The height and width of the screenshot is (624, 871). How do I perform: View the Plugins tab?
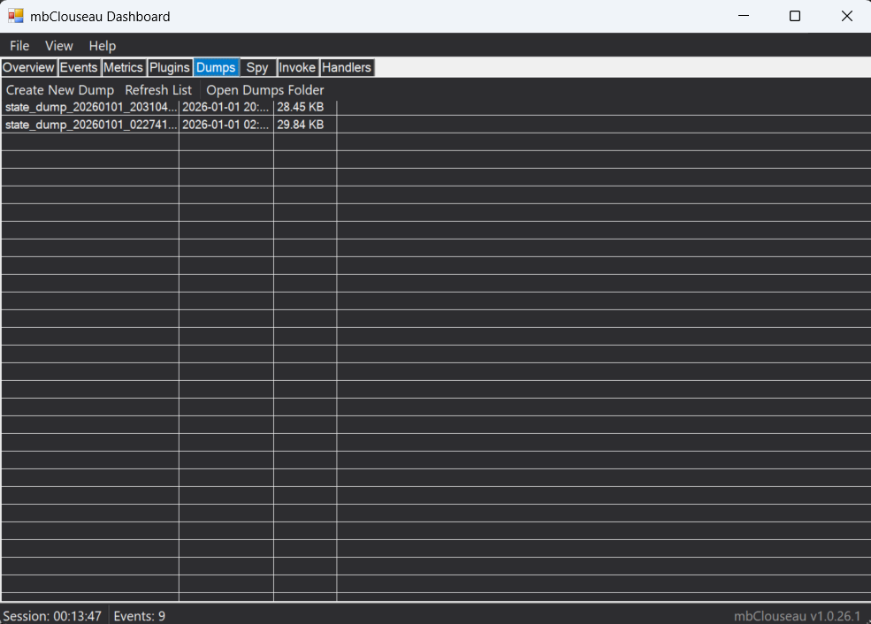169,67
